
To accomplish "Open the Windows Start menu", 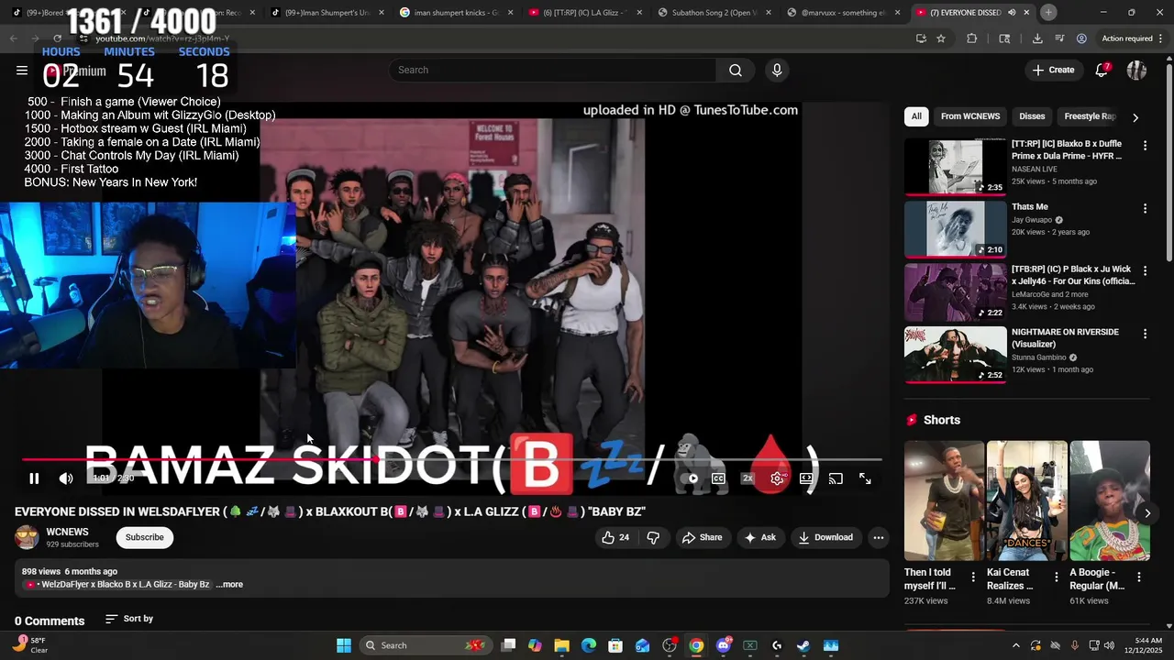I will click(343, 645).
